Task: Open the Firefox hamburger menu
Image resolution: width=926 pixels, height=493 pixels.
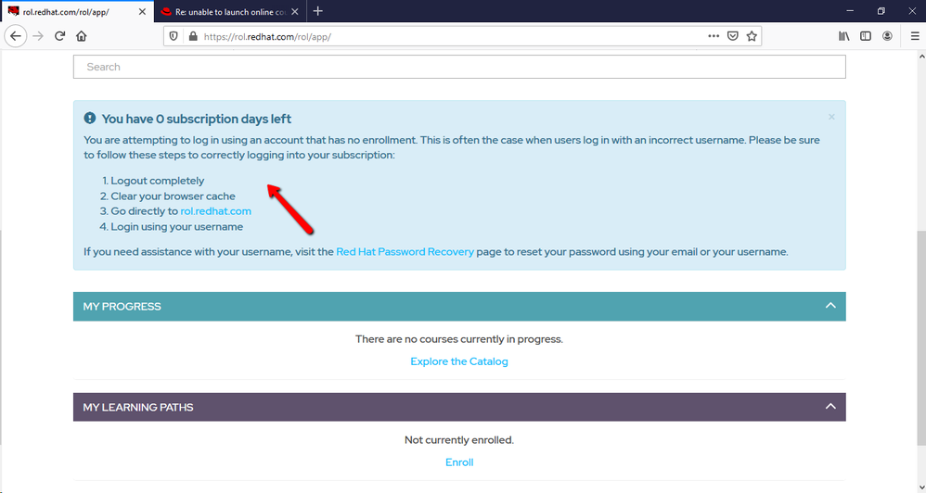Action: pos(914,36)
